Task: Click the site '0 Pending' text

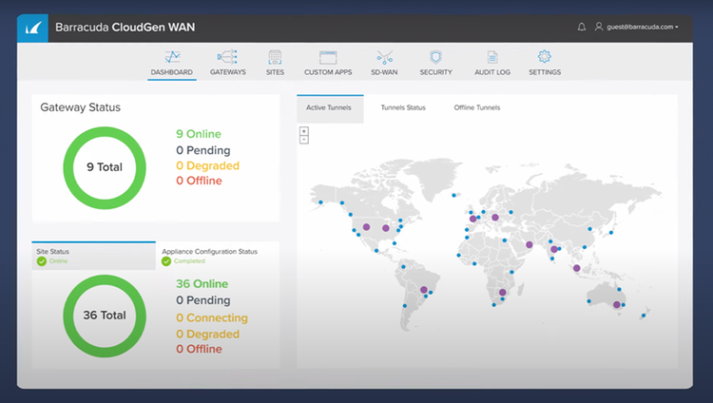Action: pyautogui.click(x=203, y=300)
